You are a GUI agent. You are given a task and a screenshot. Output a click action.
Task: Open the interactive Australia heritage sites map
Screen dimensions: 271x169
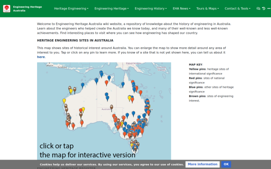[104, 111]
